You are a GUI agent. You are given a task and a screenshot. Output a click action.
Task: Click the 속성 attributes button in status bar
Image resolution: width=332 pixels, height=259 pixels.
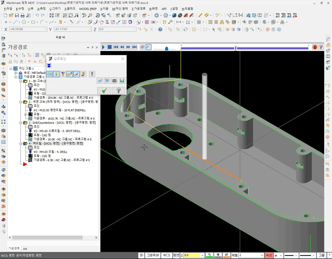269,255
